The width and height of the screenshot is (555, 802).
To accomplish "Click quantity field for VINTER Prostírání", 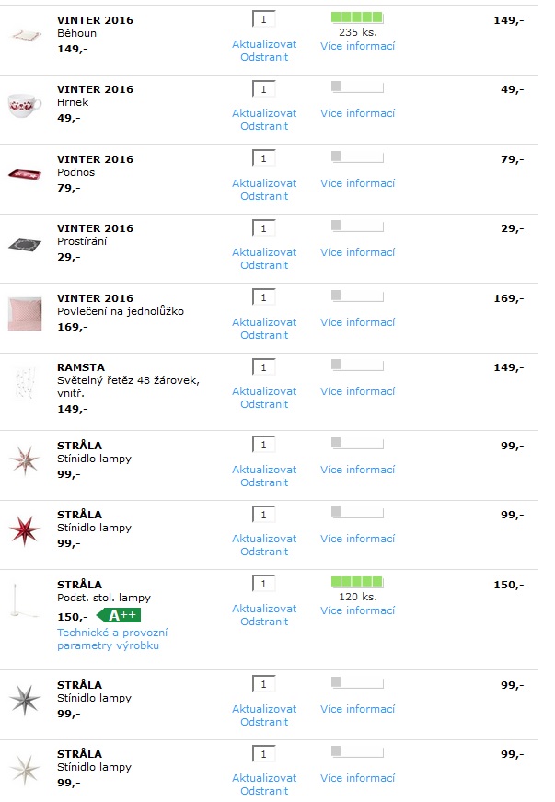I will pos(264,228).
